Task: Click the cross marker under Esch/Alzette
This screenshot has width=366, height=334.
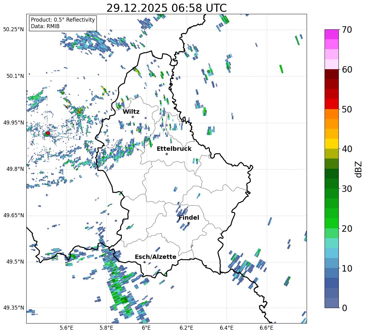Action: pos(144,262)
